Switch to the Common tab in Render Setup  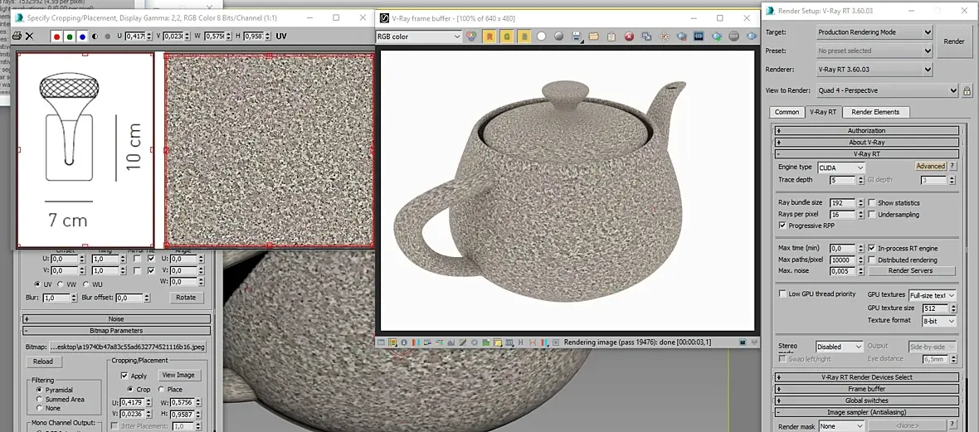pos(787,113)
